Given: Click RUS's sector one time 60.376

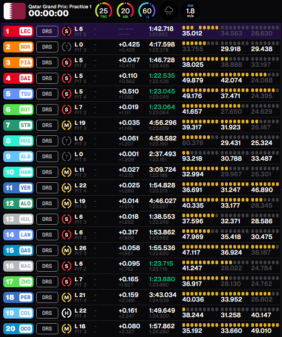Looking at the screenshot, I should coord(192,143).
